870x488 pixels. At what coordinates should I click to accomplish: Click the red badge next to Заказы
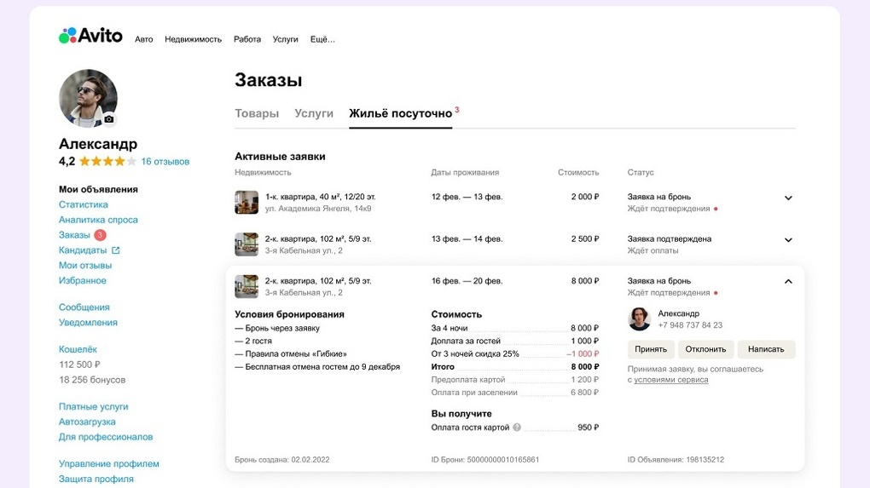[x=100, y=235]
